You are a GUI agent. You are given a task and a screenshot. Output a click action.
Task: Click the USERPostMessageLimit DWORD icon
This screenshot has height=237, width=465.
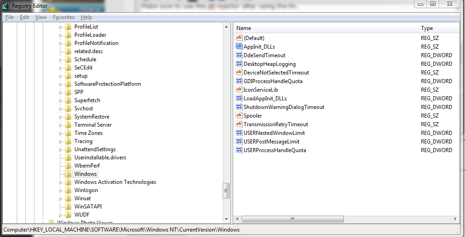point(239,141)
